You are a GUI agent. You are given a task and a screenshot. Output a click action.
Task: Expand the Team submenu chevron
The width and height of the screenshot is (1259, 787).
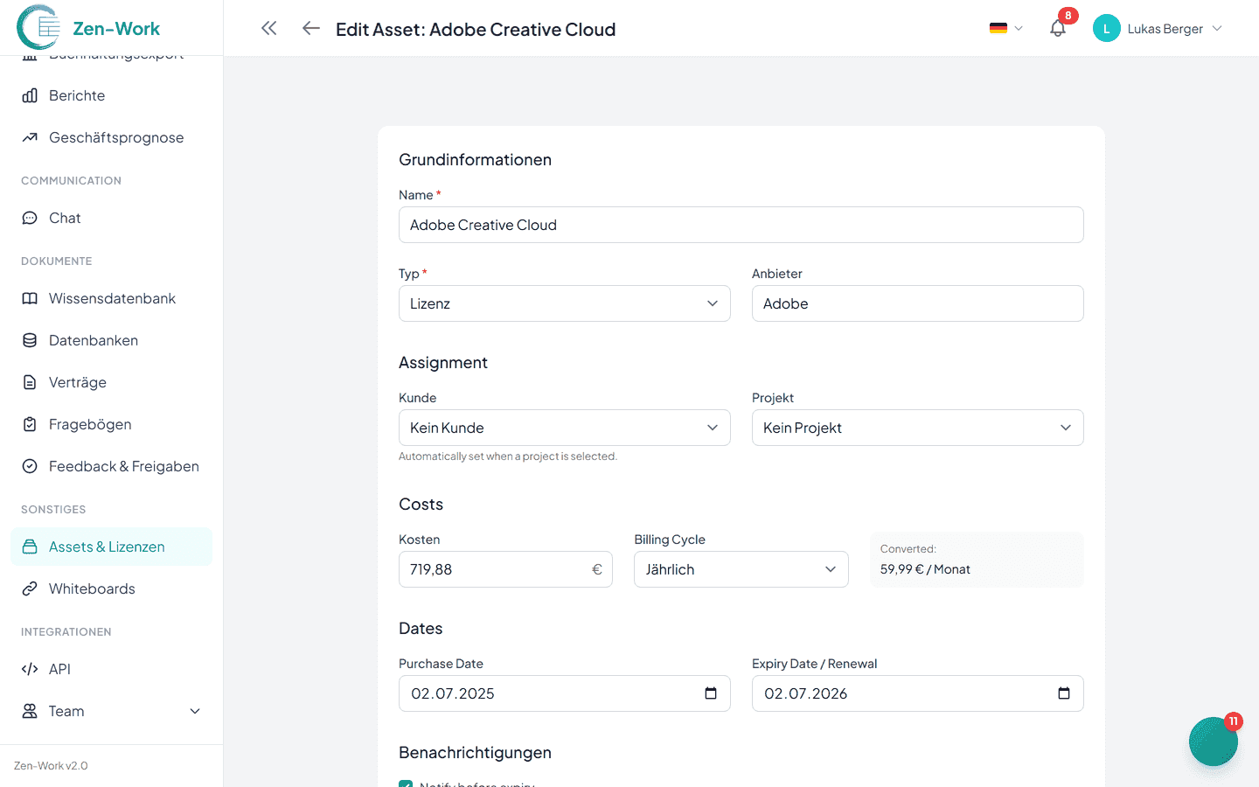coord(195,711)
